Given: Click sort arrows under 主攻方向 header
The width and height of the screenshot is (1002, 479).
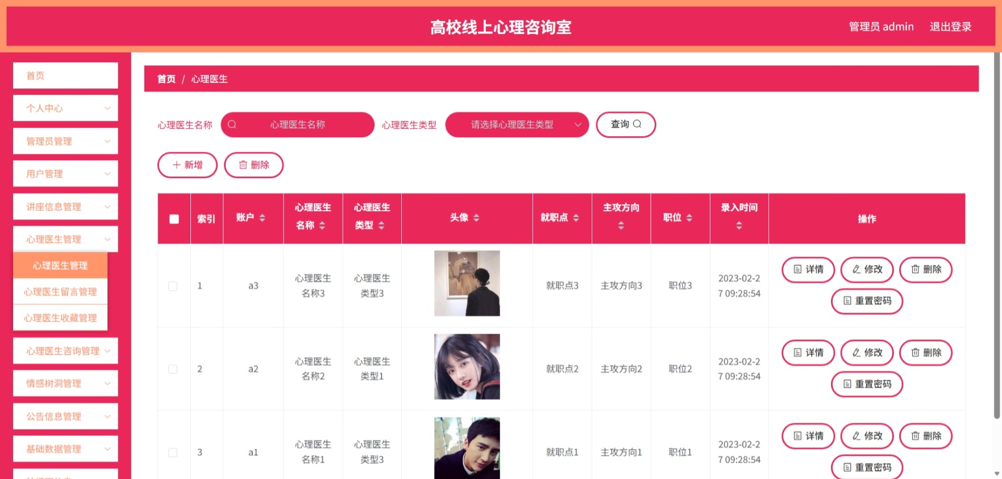Looking at the screenshot, I should point(621,225).
